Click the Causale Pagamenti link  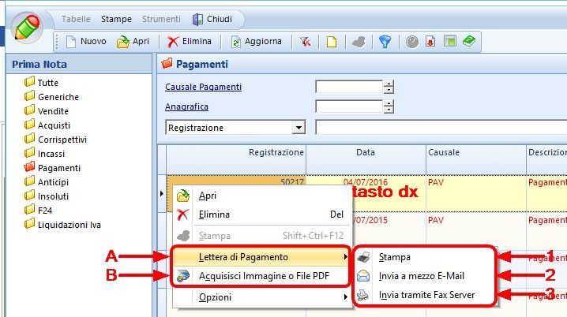point(203,87)
